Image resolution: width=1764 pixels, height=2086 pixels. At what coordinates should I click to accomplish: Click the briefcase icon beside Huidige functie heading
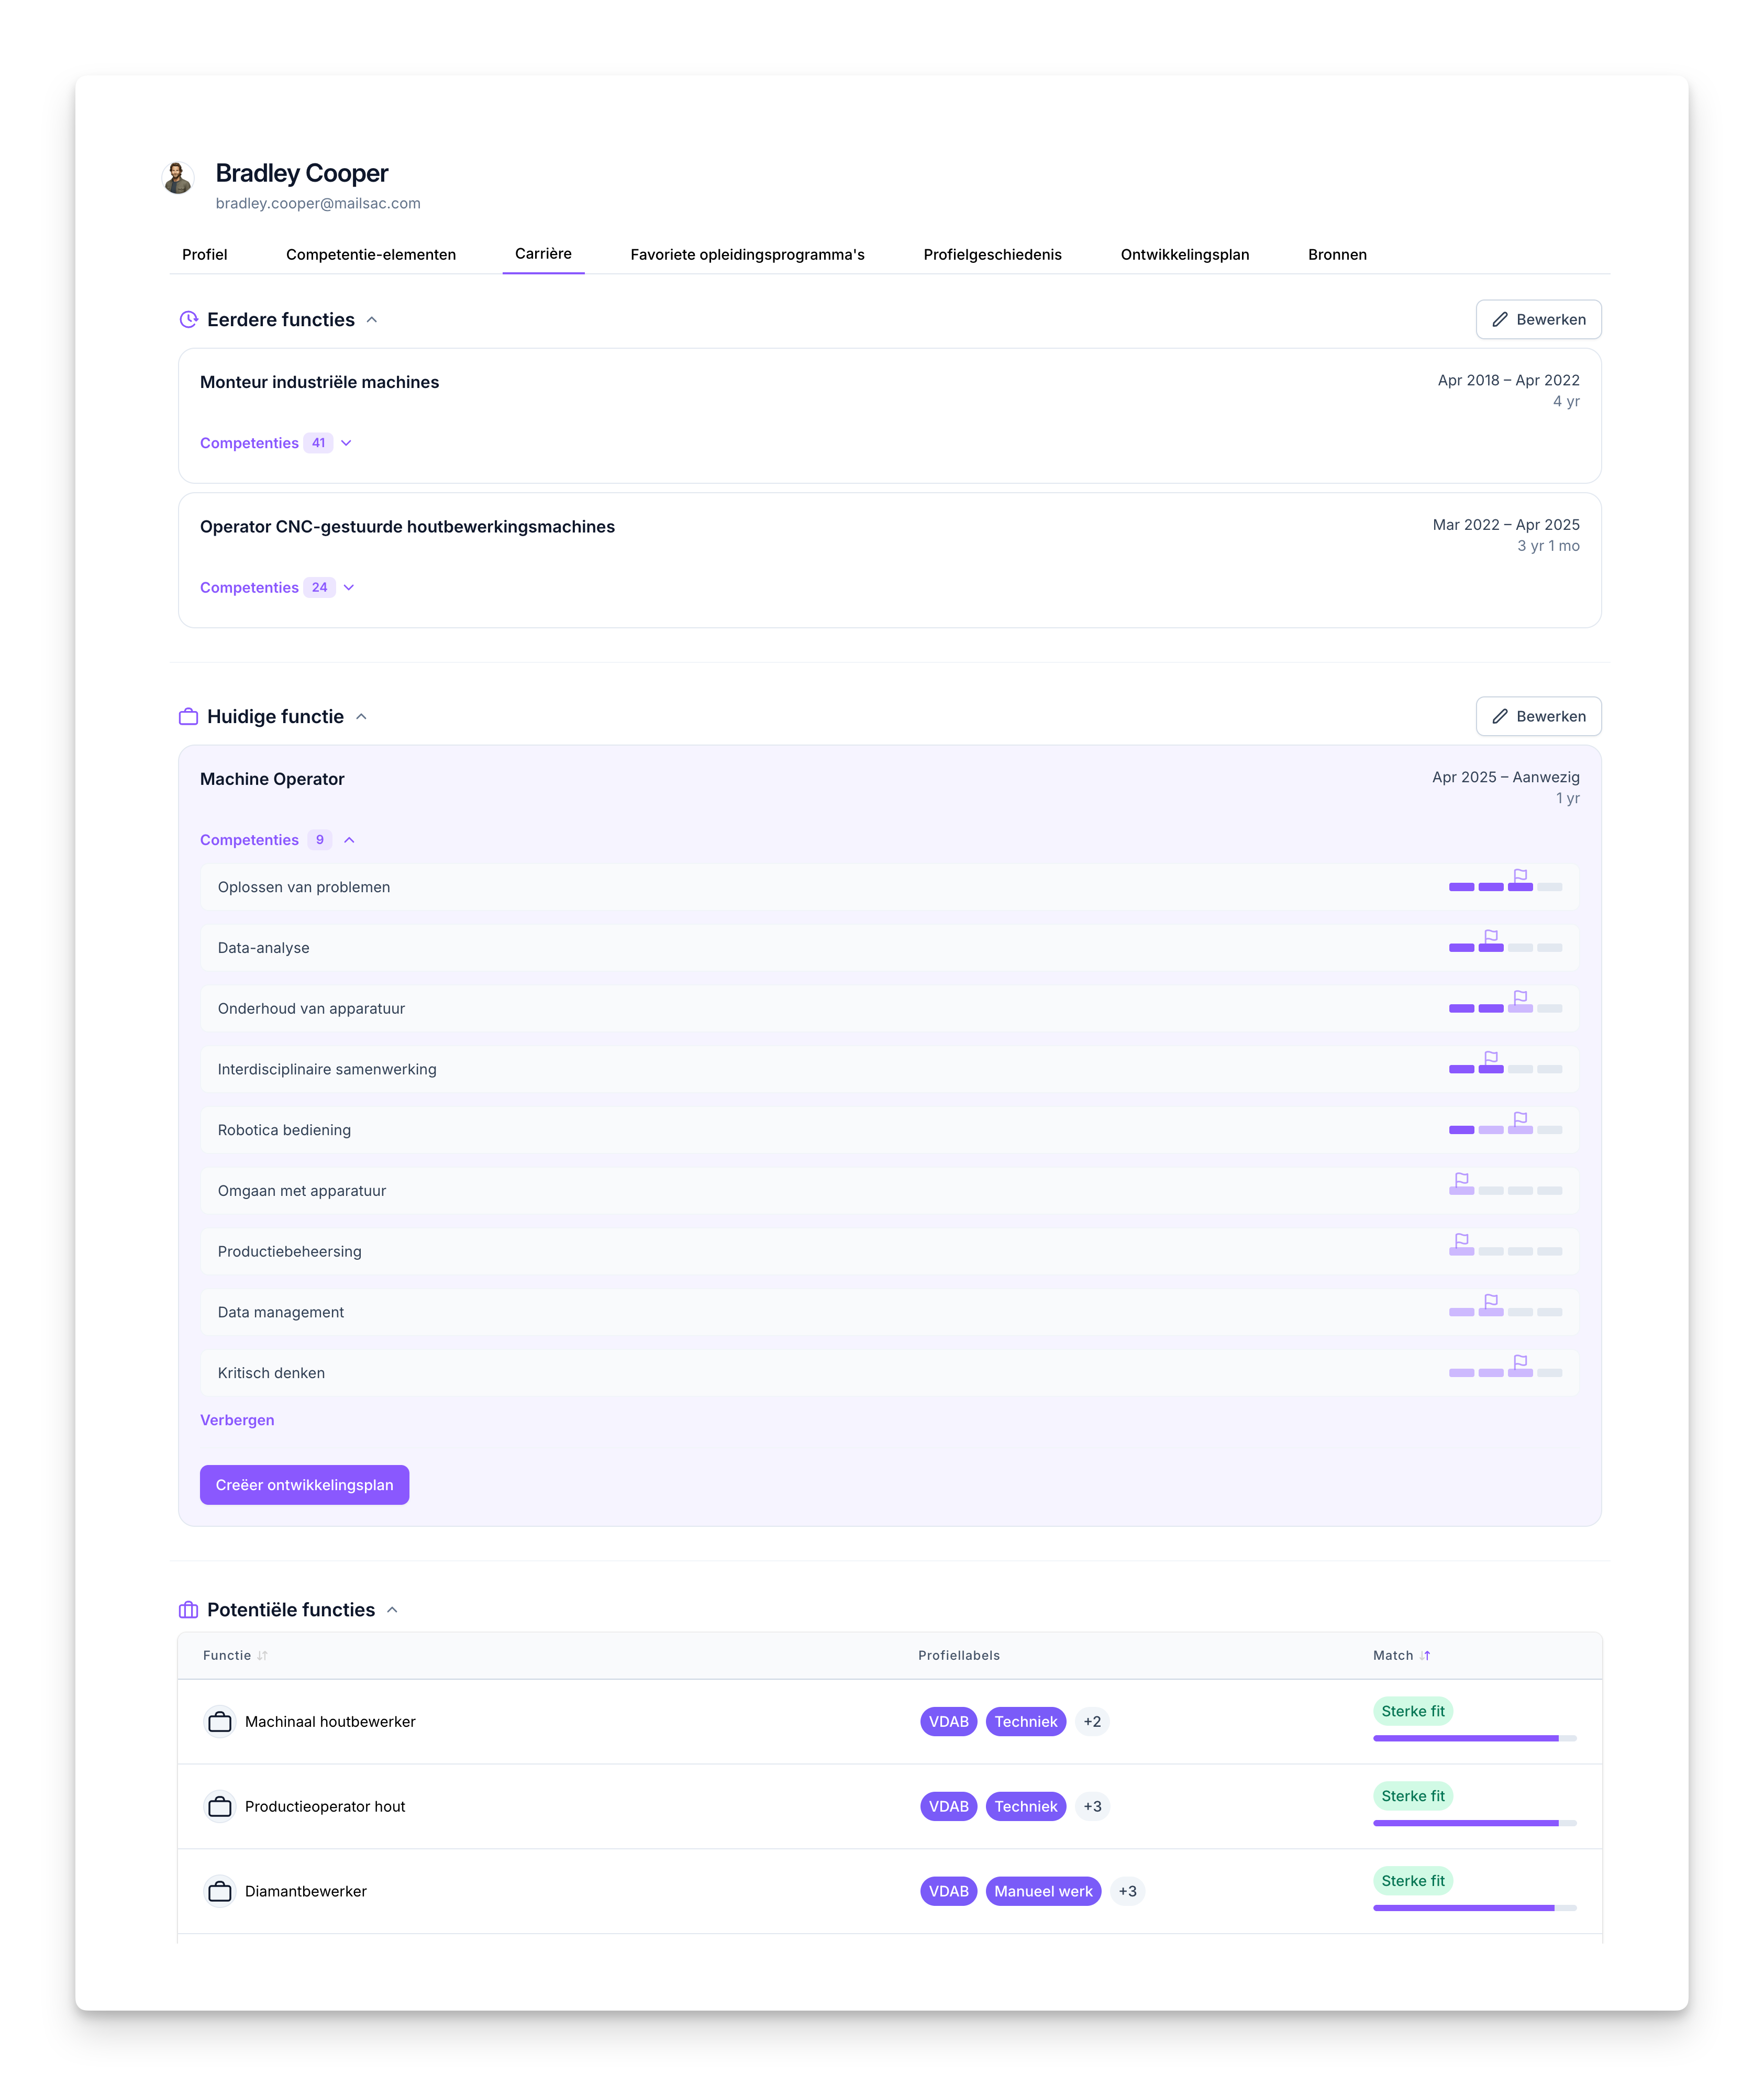point(188,716)
